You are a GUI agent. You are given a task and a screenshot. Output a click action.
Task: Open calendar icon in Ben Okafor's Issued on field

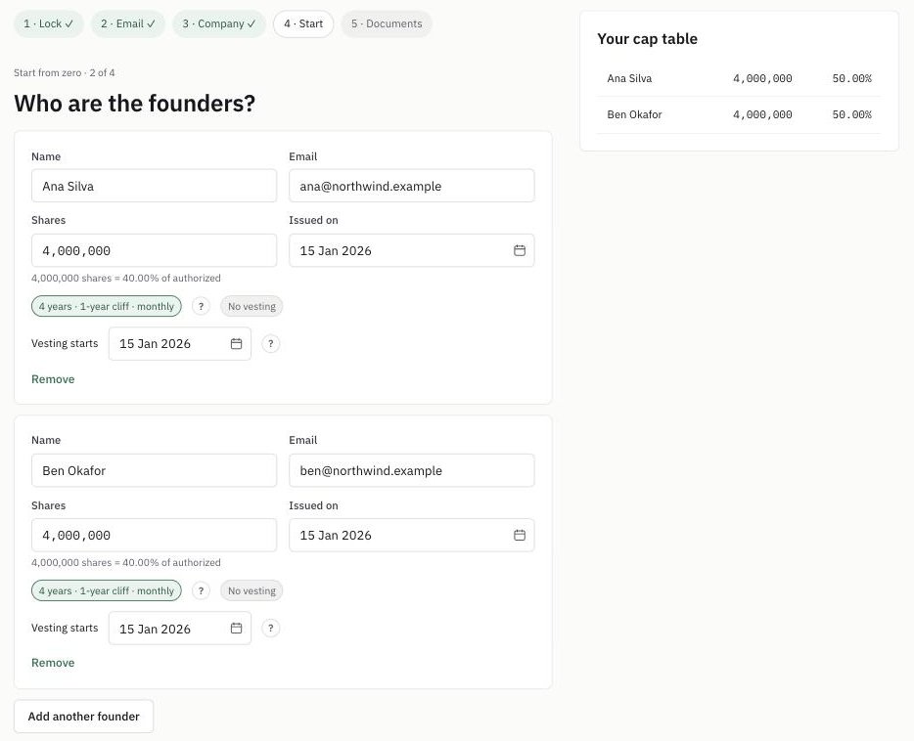click(520, 535)
